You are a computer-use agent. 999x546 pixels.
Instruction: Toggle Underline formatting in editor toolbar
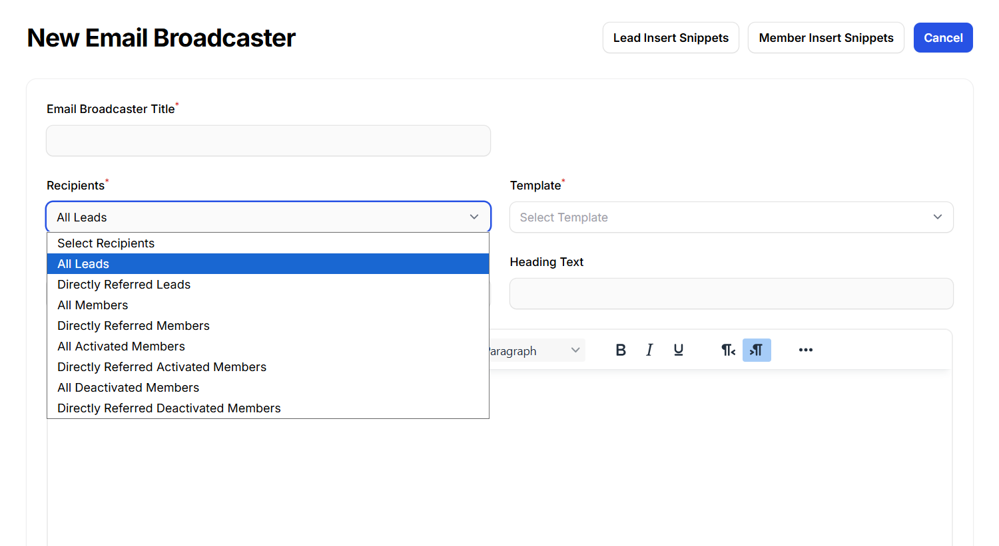pyautogui.click(x=678, y=350)
